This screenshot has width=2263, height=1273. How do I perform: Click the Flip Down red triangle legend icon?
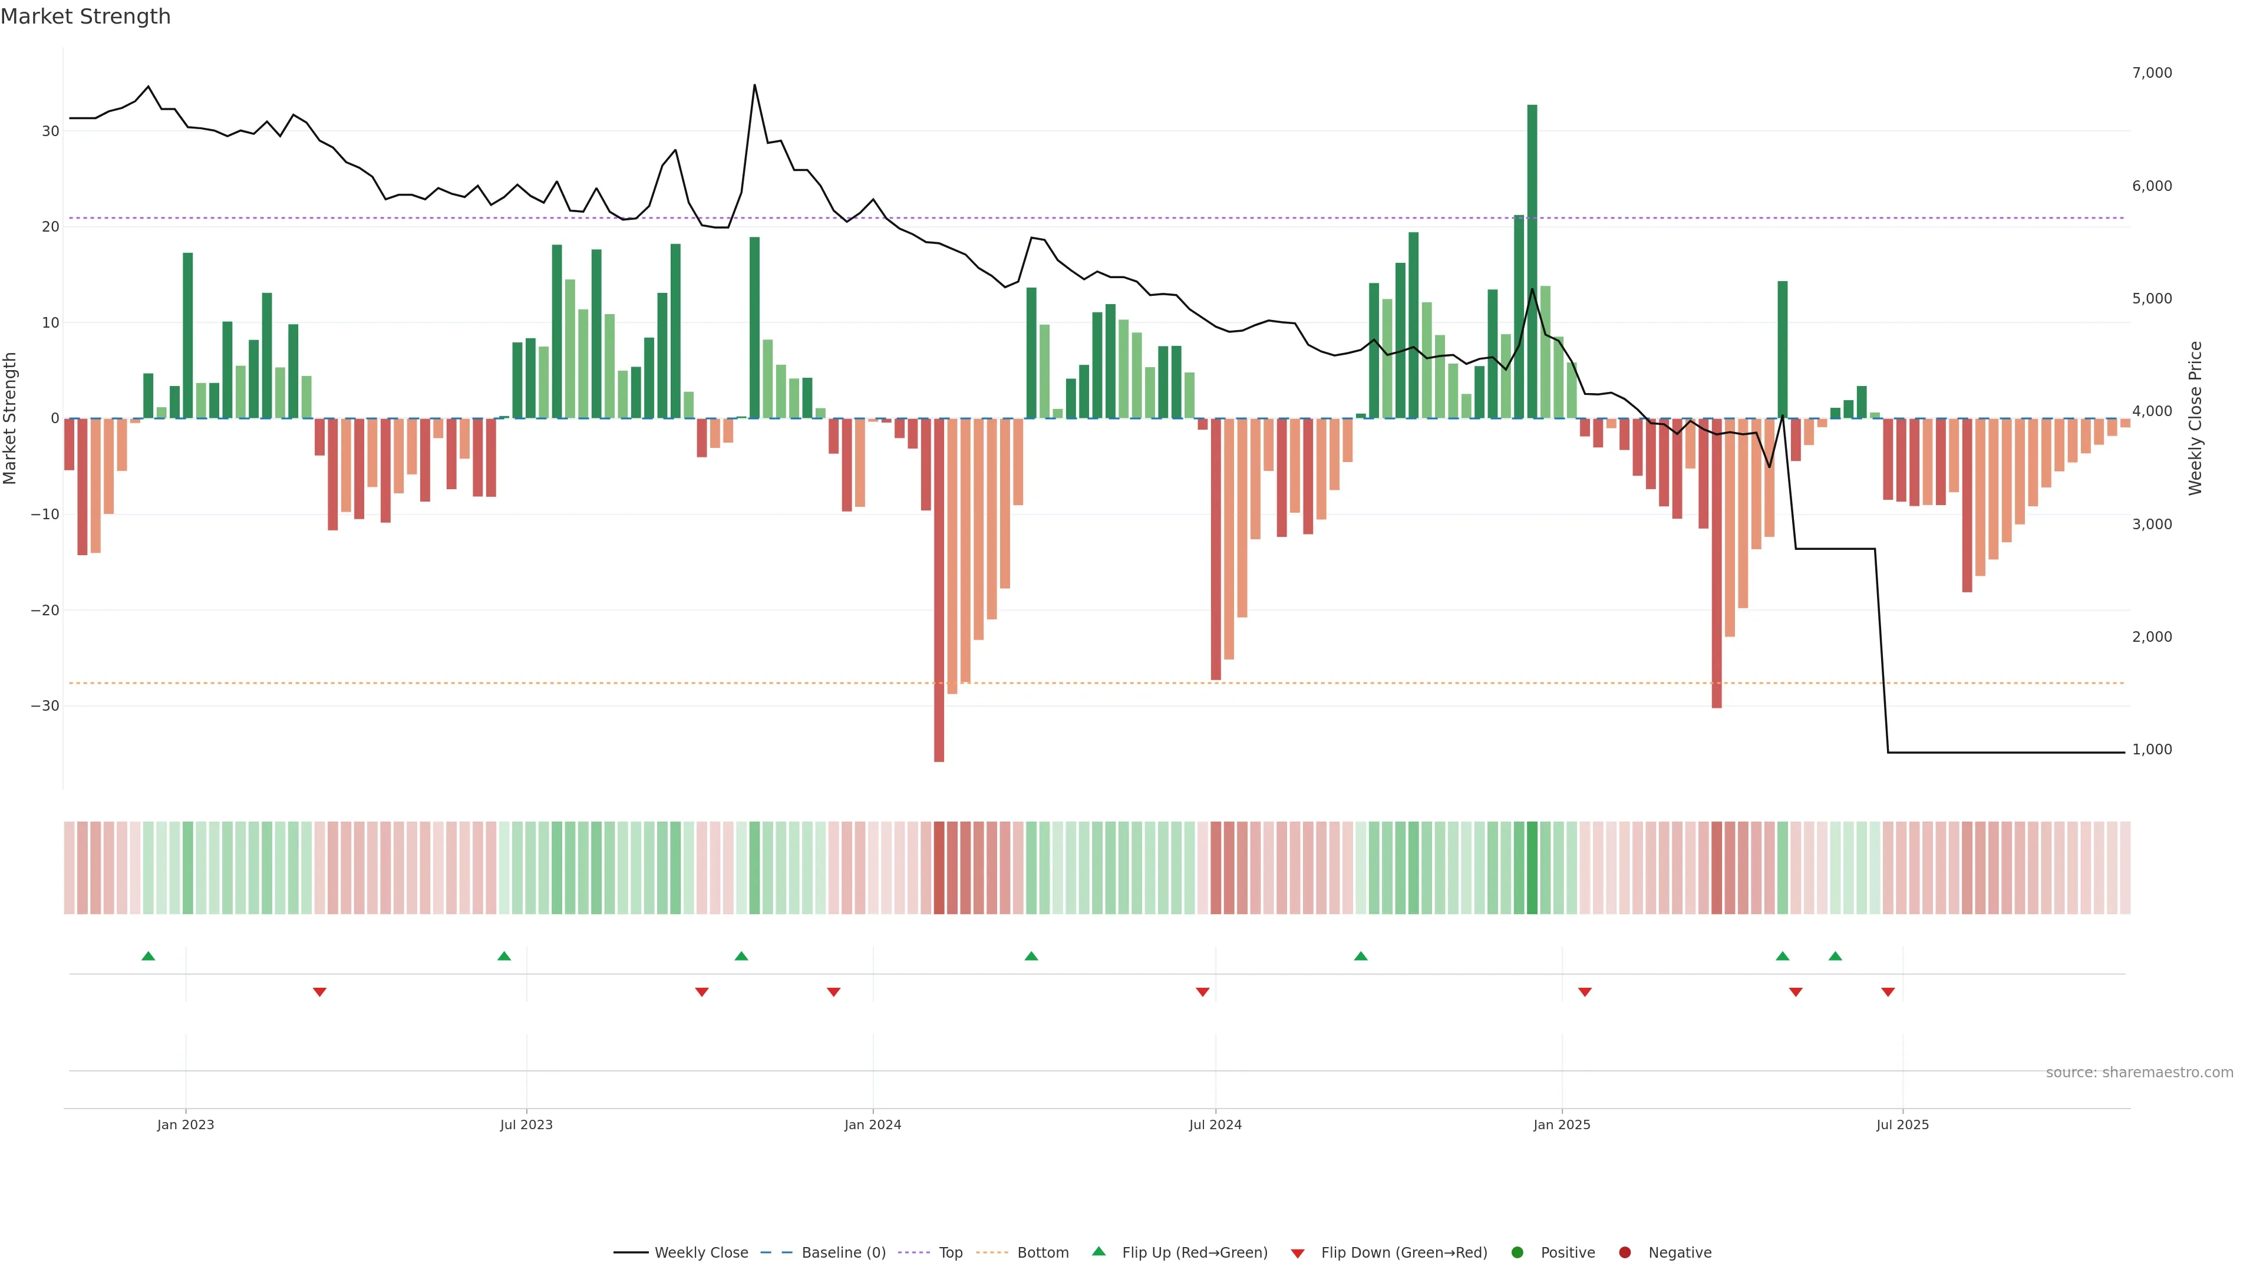(1298, 1253)
